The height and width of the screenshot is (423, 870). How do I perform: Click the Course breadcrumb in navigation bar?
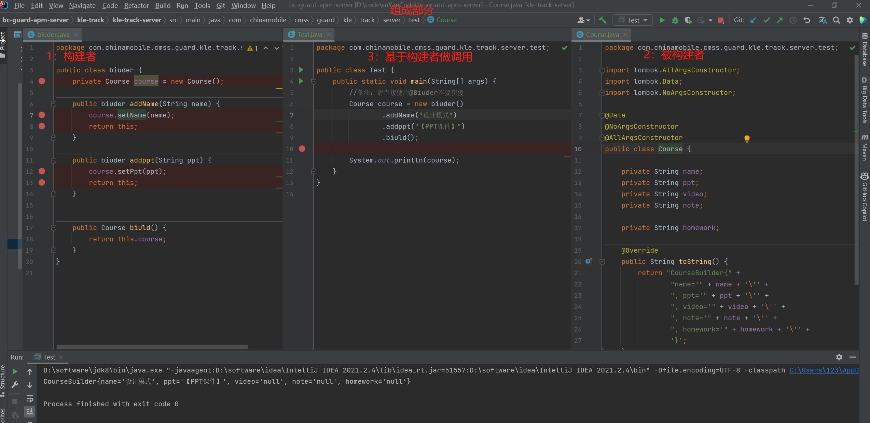[446, 20]
